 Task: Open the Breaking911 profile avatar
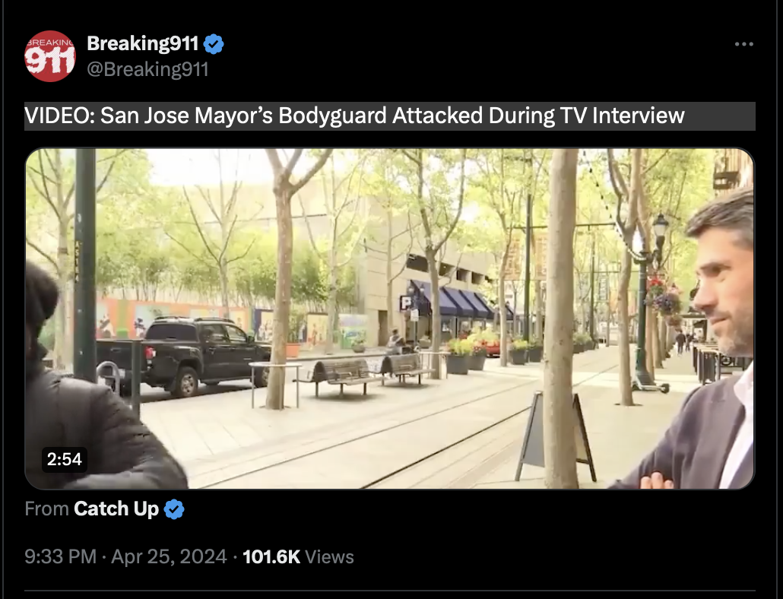(x=50, y=56)
